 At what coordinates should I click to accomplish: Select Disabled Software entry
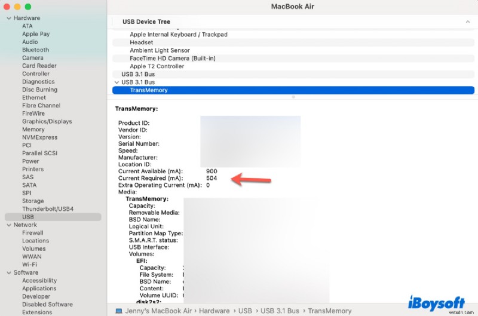click(x=47, y=305)
